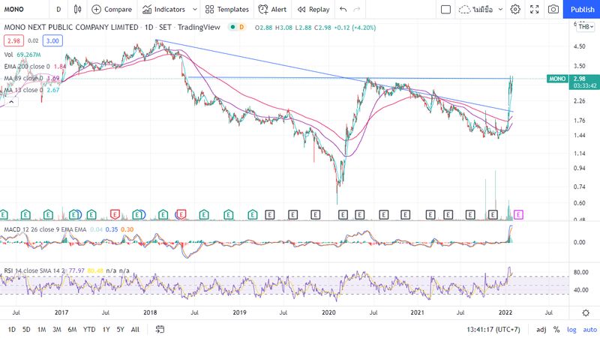
Task: Open chart settings gear in top toolbar
Action: click(515, 9)
